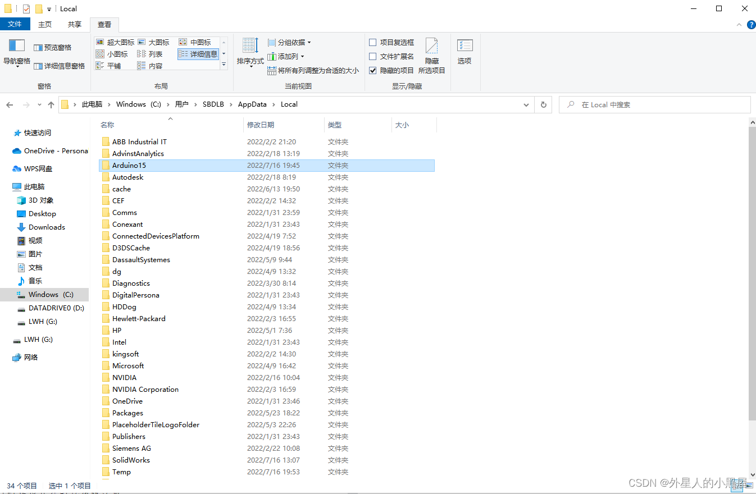
Task: Collapse the ribbon with chevron
Action: pyautogui.click(x=739, y=25)
